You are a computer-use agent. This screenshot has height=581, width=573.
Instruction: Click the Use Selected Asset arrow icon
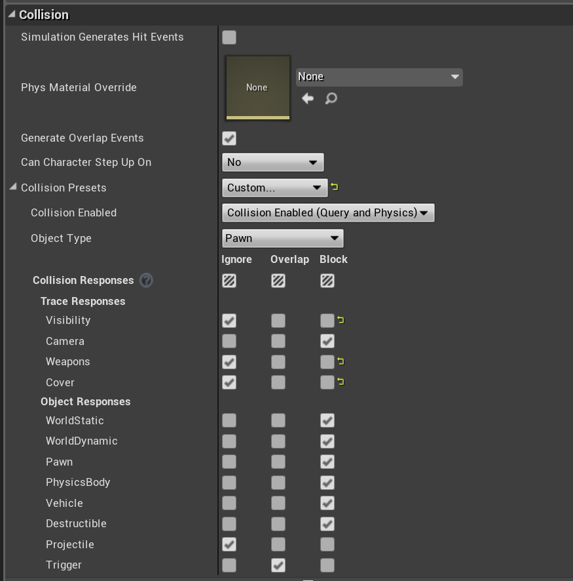(308, 98)
